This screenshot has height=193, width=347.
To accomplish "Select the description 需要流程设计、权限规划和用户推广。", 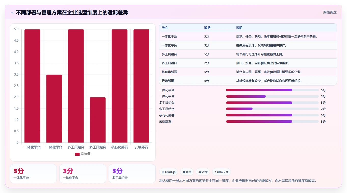I will point(262,45).
